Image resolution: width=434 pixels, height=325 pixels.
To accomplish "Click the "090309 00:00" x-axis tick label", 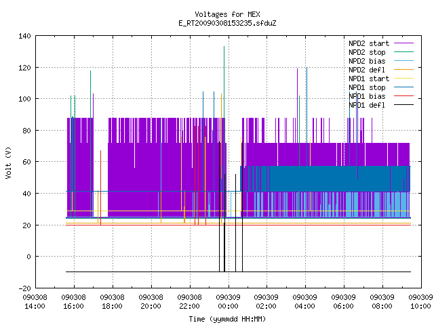I will tap(228, 302).
